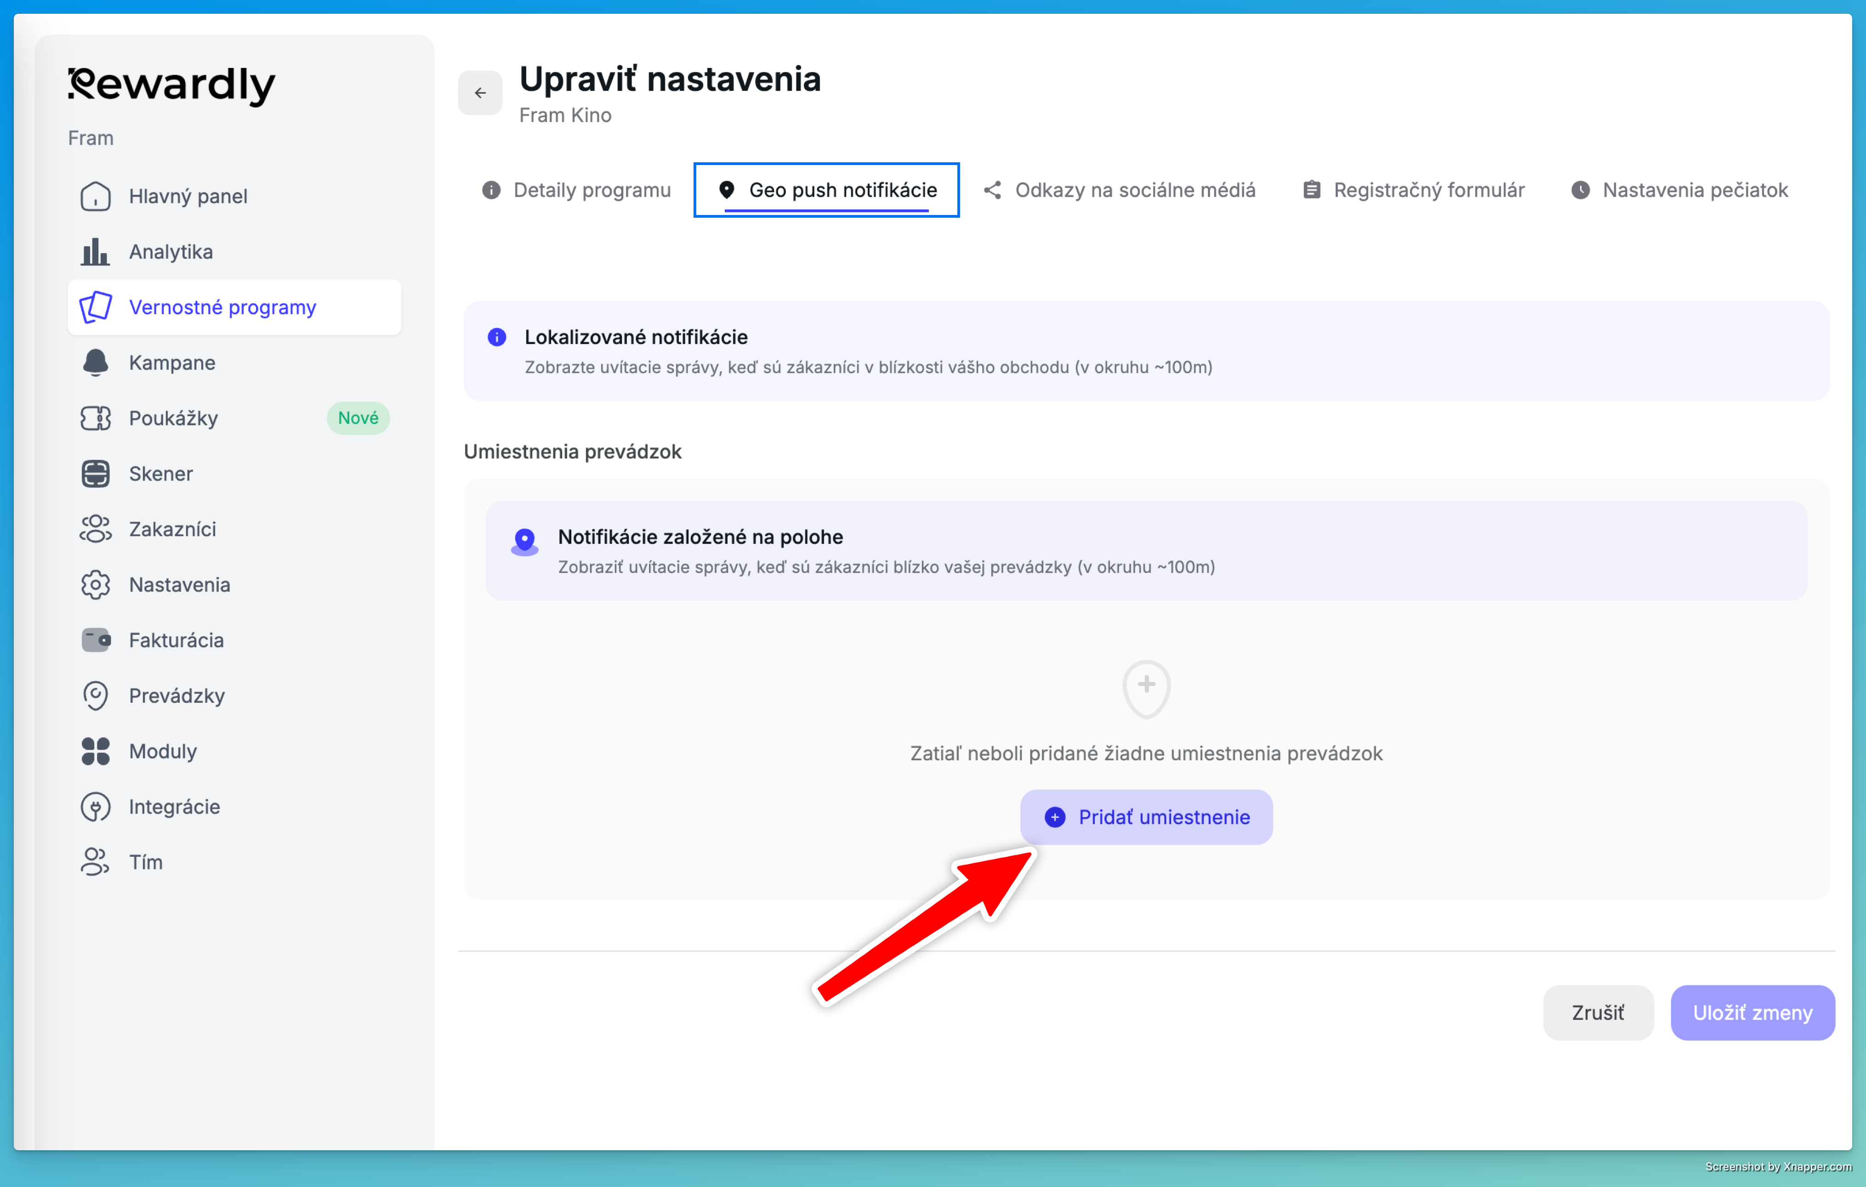
Task: Click the Zobraziť uvítacie správy description text
Action: coord(887,568)
